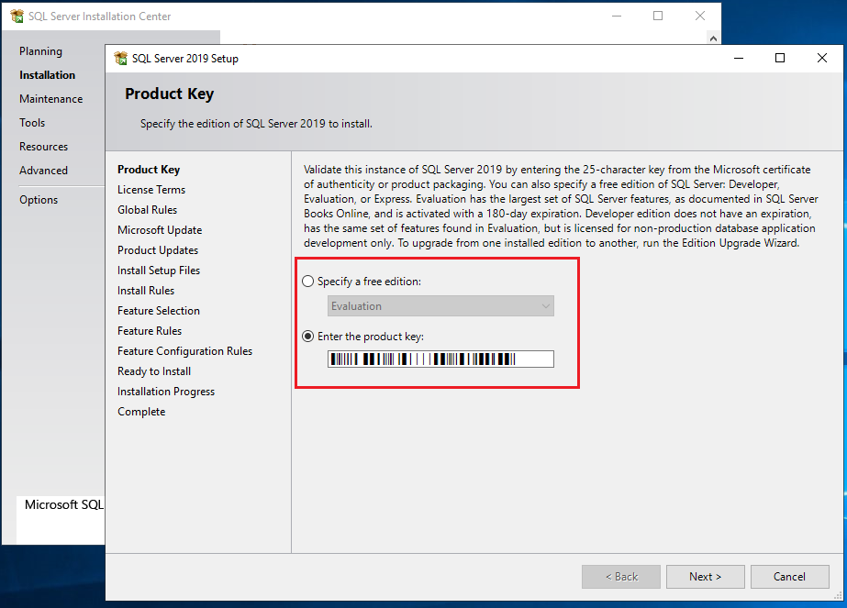The height and width of the screenshot is (608, 847).
Task: Click the Feature Selection step
Action: click(x=159, y=311)
